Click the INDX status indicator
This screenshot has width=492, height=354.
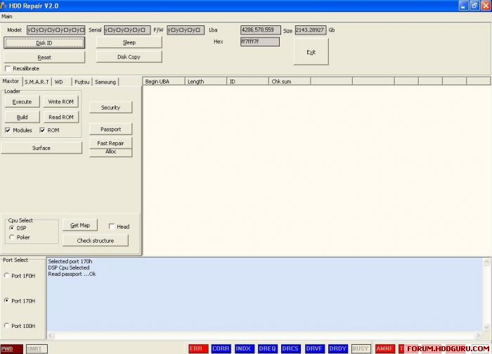click(x=245, y=348)
